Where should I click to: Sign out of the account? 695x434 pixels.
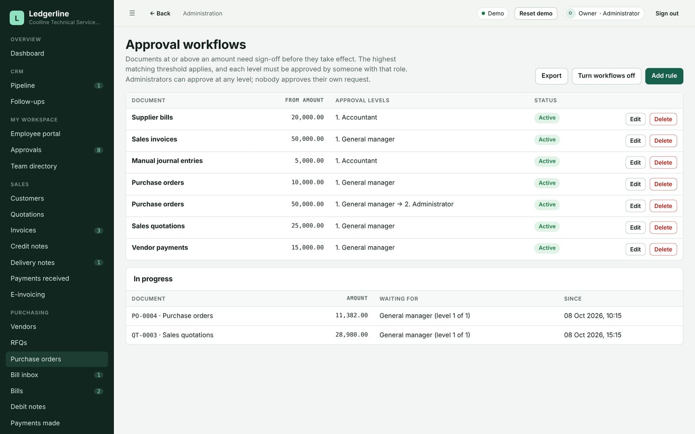[x=667, y=14]
